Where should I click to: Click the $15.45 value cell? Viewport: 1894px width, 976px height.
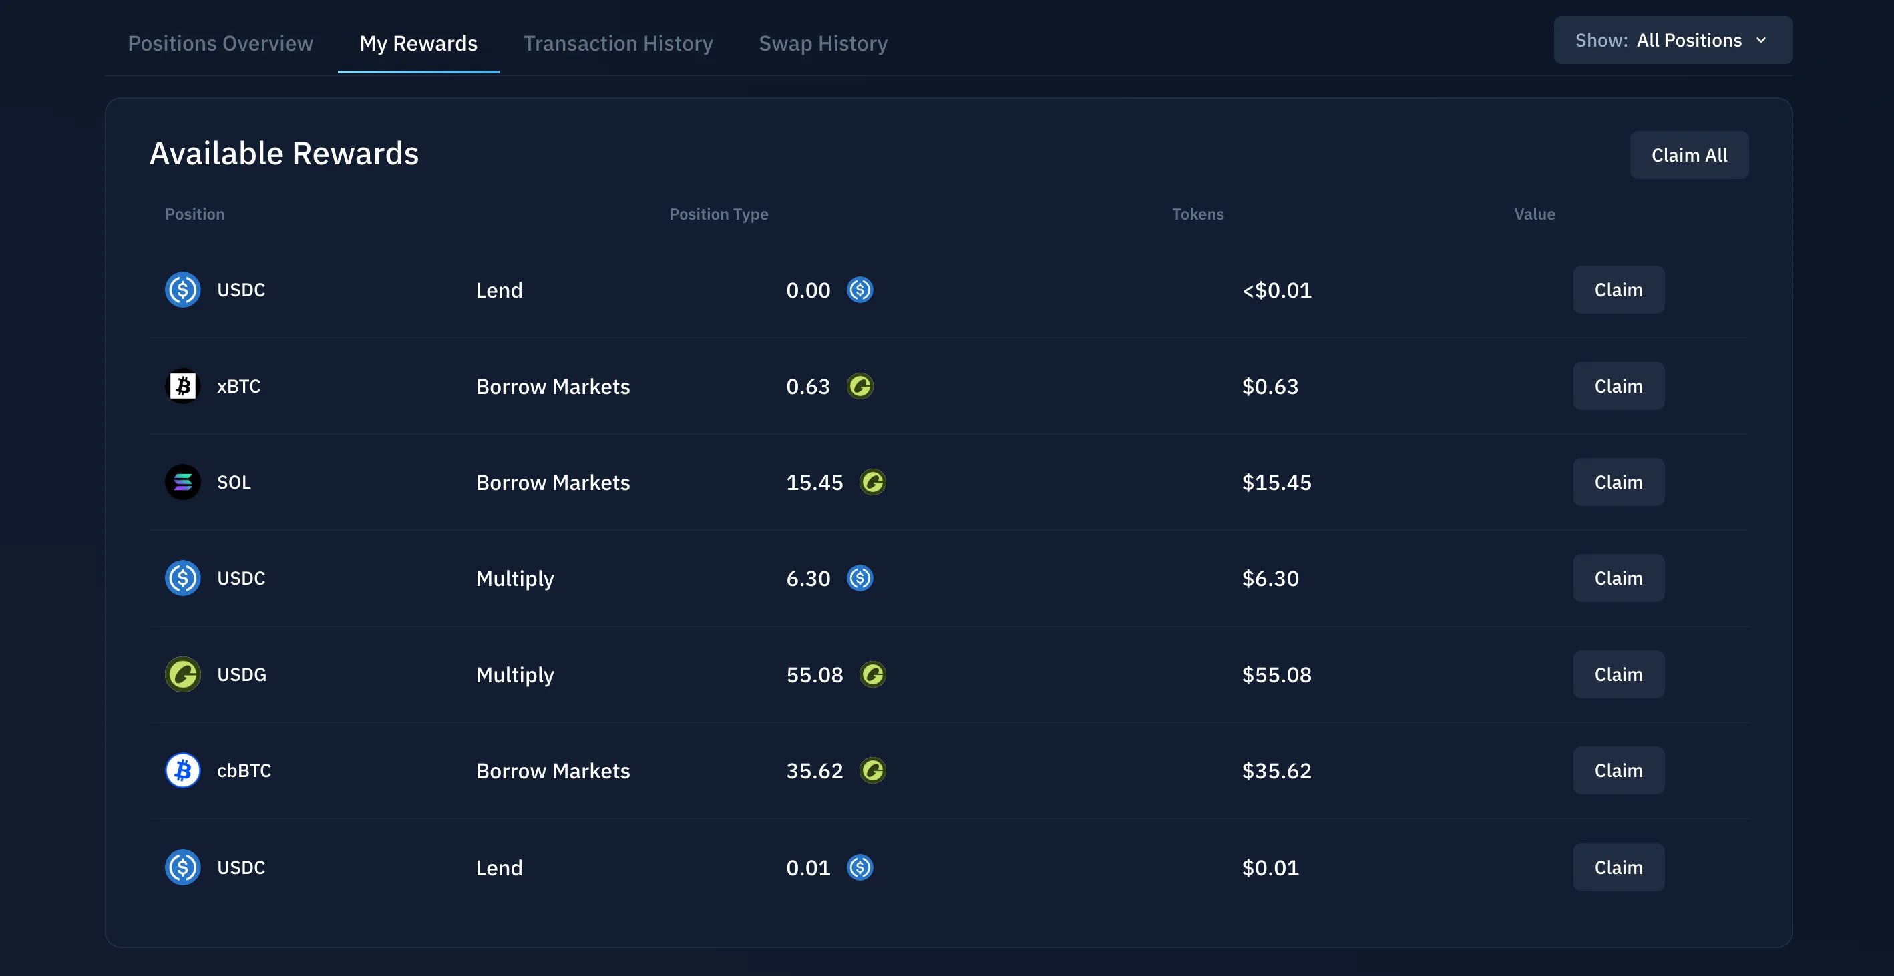1276,482
